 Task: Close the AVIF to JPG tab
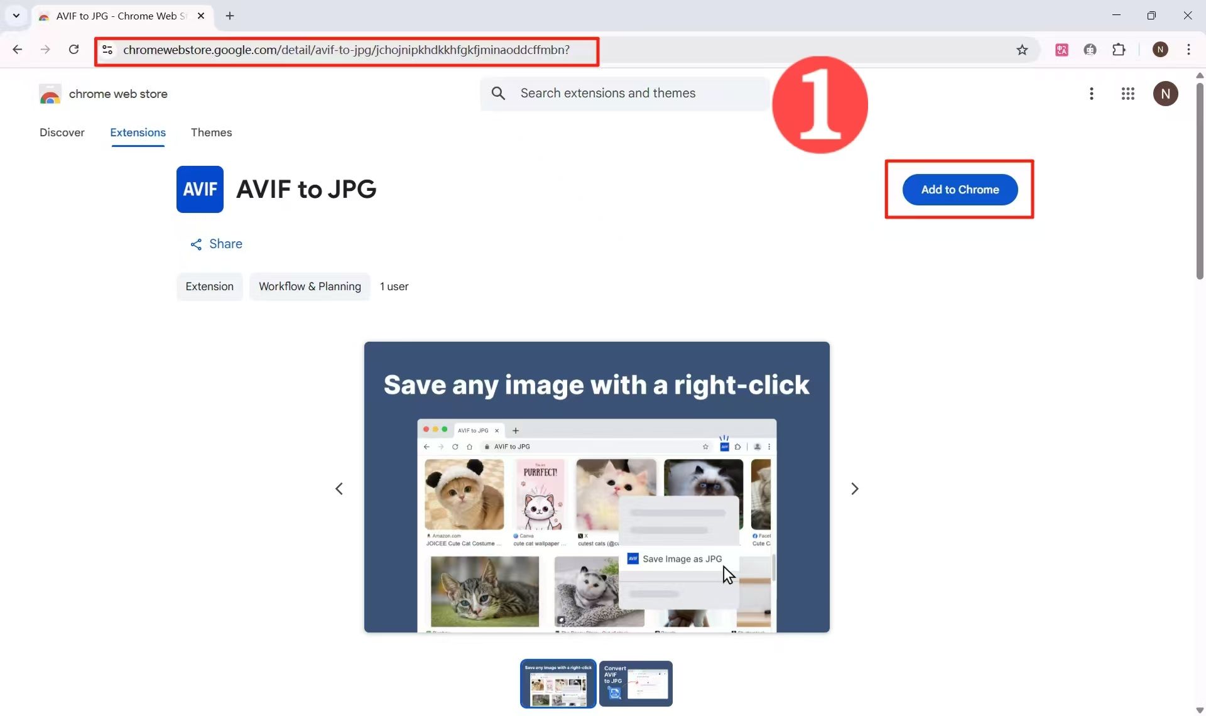tap(201, 16)
